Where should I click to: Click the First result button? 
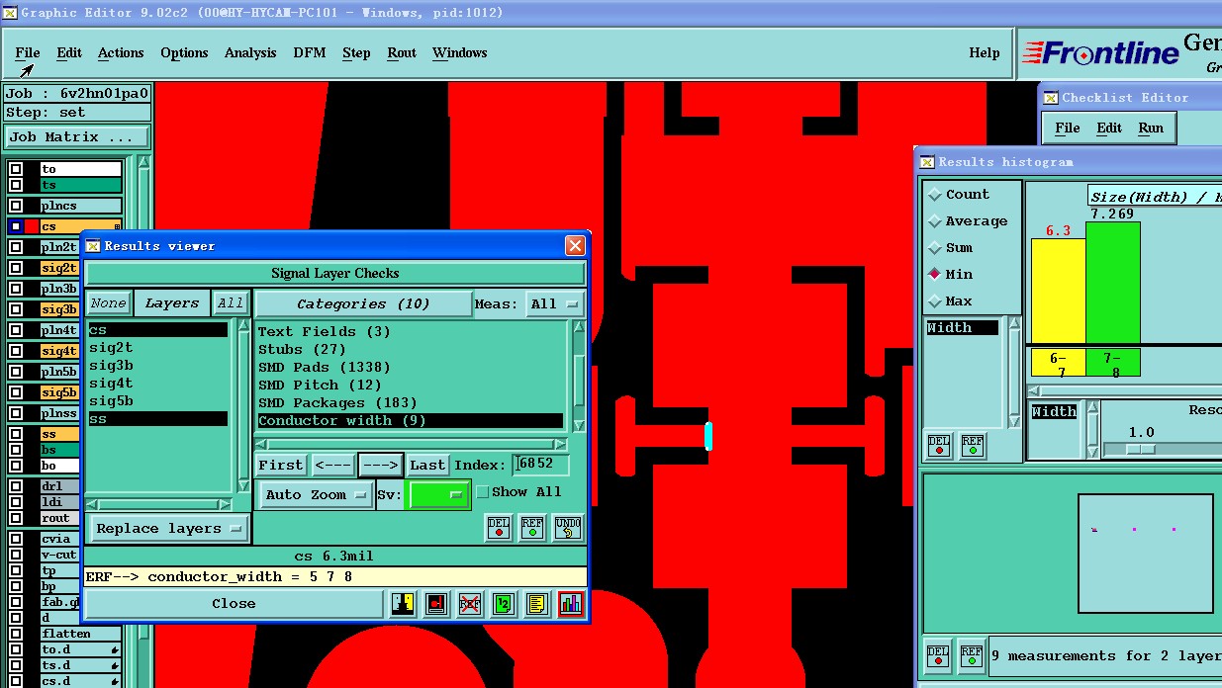(281, 465)
